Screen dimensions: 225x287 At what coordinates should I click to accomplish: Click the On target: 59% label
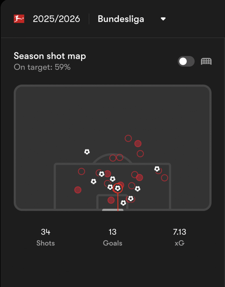42,67
